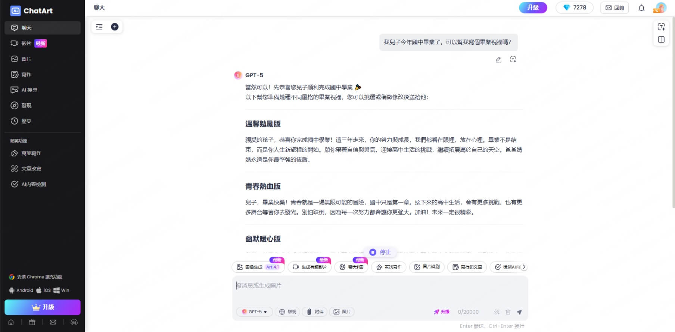Edit the user message with pencil icon
Viewport: 675px width, 332px height.
click(498, 60)
